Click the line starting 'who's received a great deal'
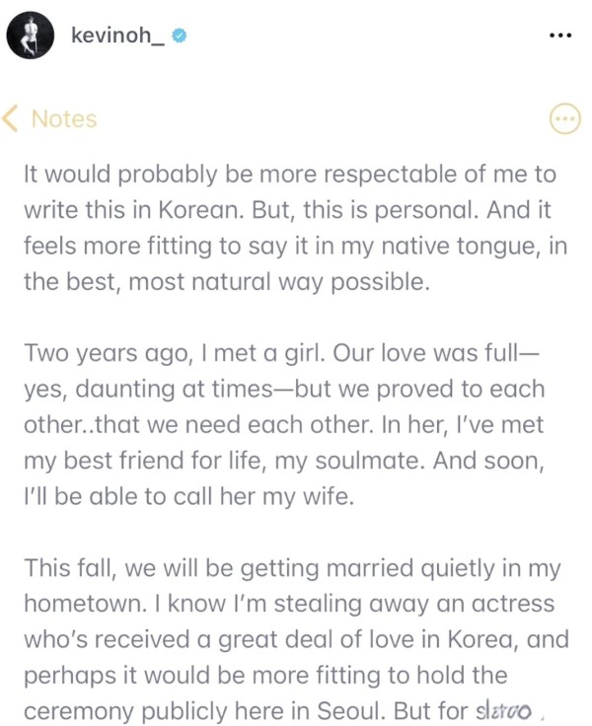 [296, 639]
